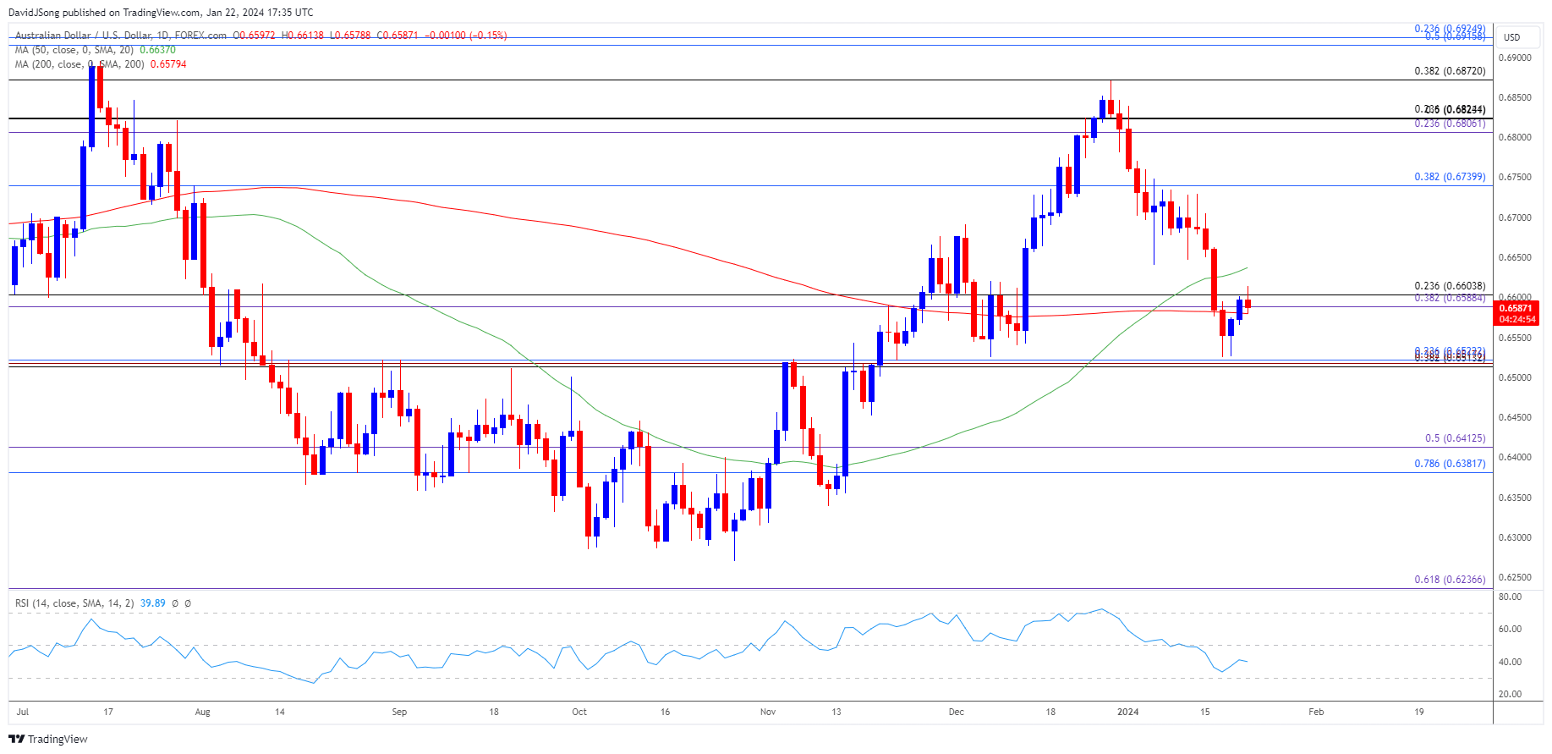Select the 0.786 (0.63817) Fibonacci label
Viewport: 1552px width, 754px height.
click(x=1450, y=464)
